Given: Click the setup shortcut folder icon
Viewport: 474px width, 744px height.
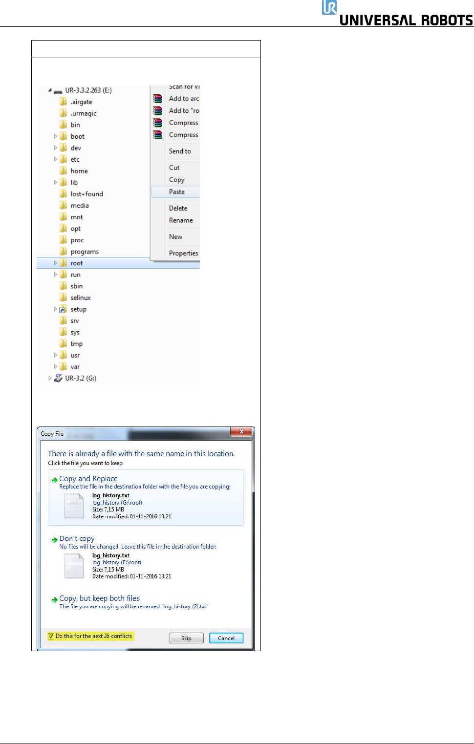Looking at the screenshot, I should click(63, 309).
